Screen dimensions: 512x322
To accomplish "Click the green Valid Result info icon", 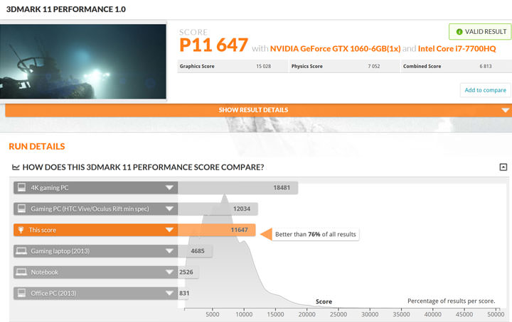I will tap(459, 32).
